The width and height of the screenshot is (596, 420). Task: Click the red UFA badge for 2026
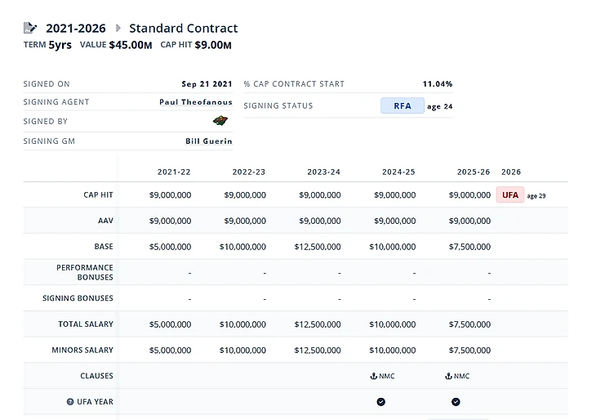[x=510, y=195]
